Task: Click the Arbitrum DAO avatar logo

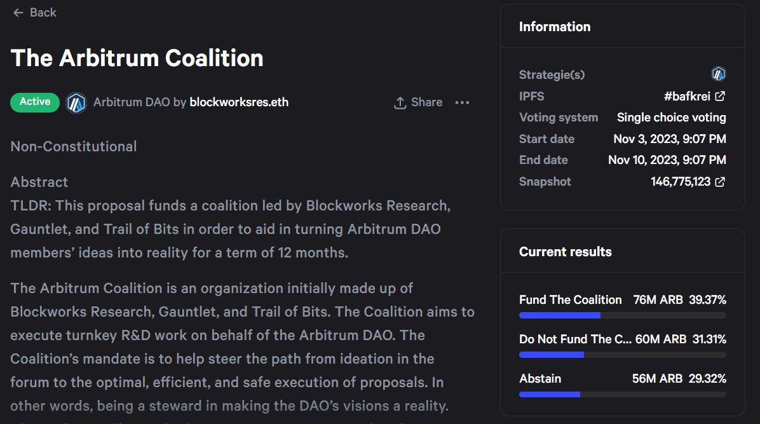Action: [x=76, y=102]
